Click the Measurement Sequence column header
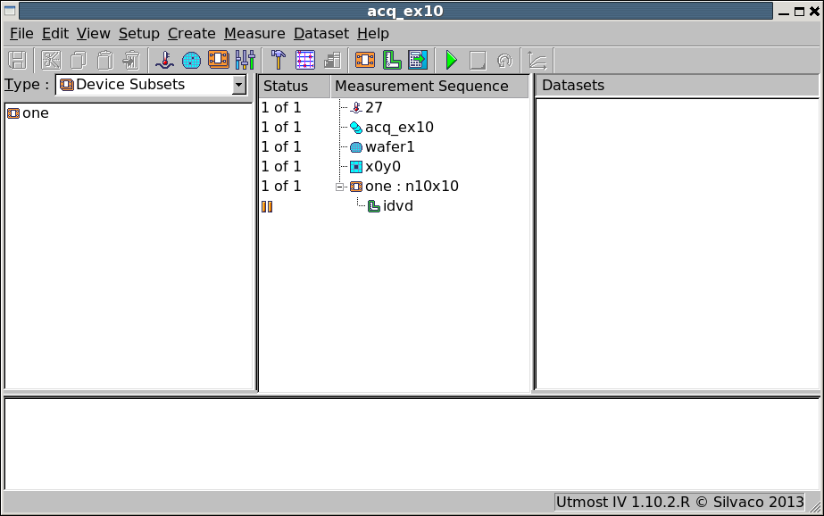 tap(429, 87)
